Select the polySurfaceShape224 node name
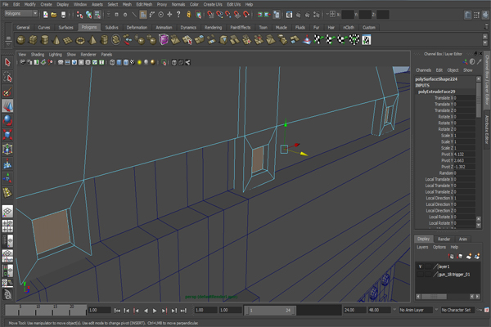This screenshot has height=327, width=491. click(436, 79)
